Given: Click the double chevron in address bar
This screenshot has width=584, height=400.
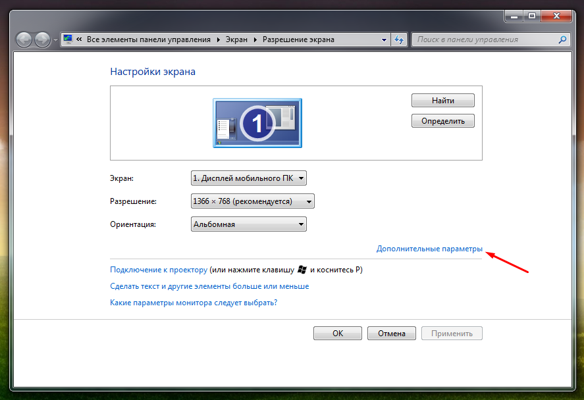Looking at the screenshot, I should pos(79,39).
